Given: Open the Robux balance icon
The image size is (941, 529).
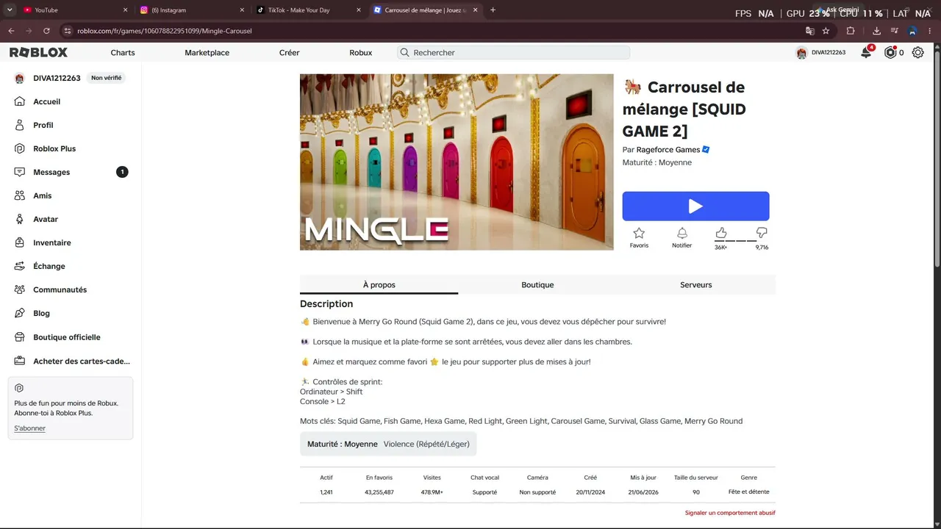Looking at the screenshot, I should pyautogui.click(x=890, y=52).
